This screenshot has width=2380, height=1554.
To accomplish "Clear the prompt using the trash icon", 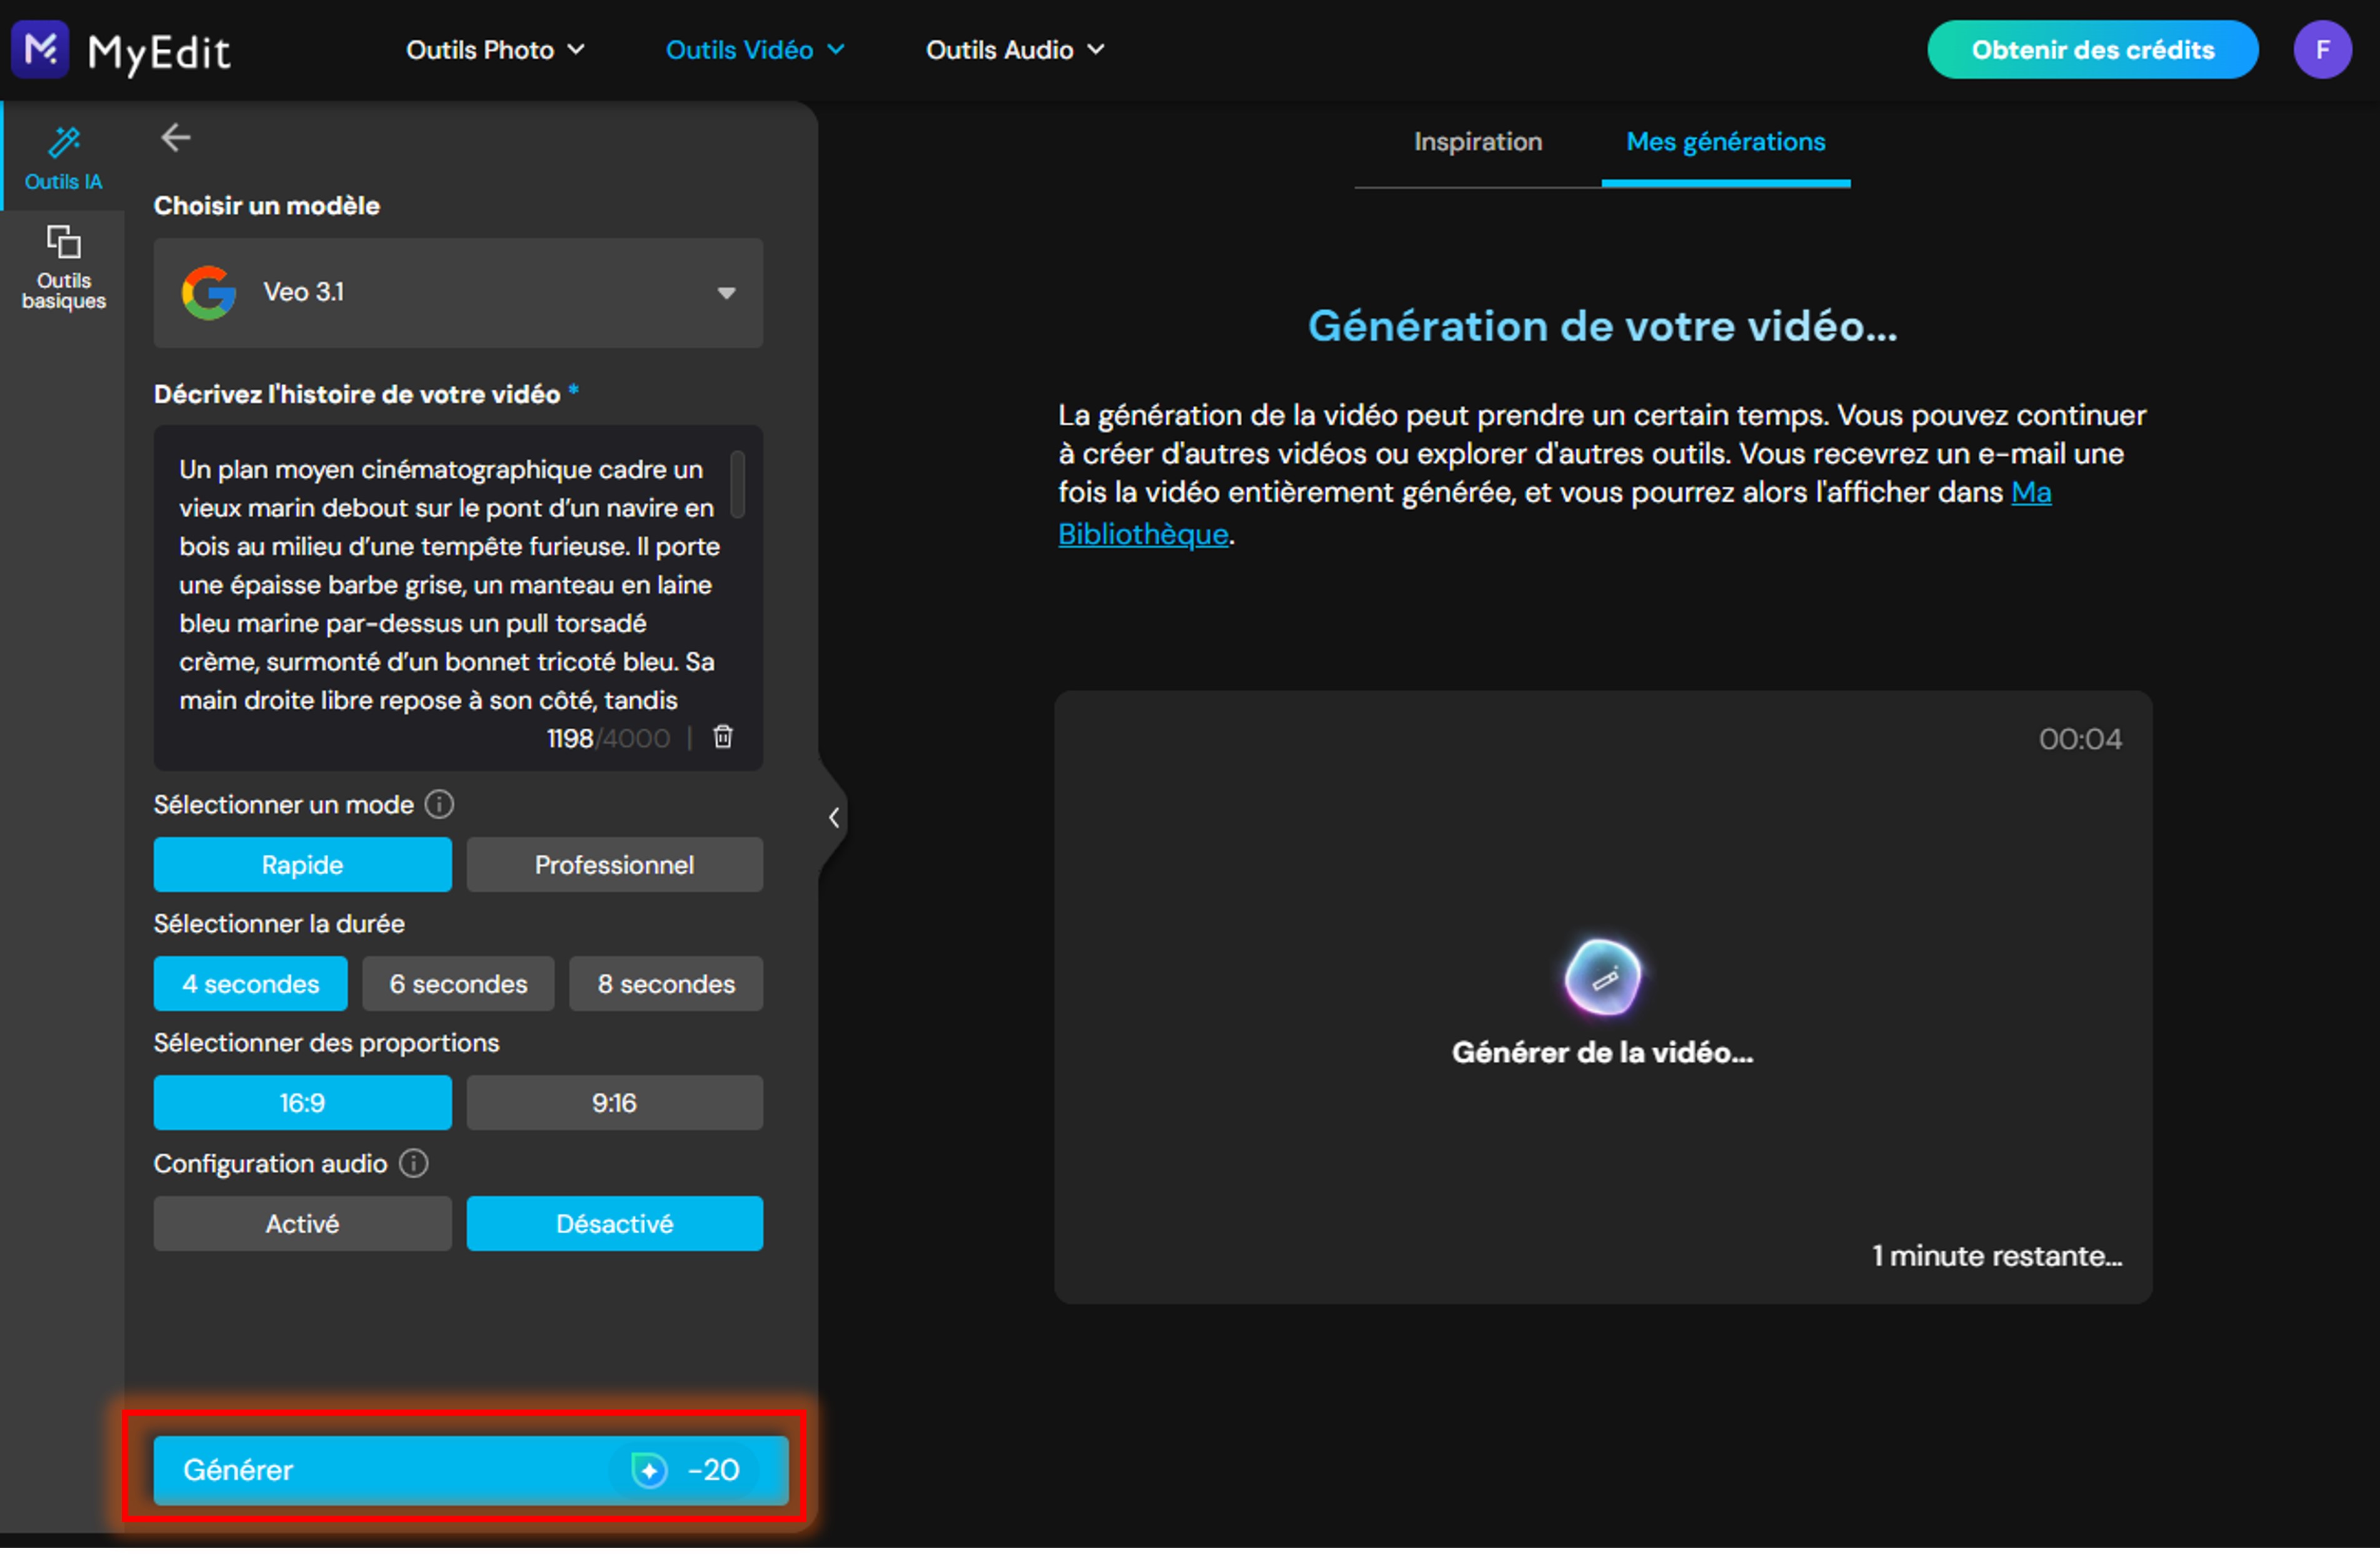I will click(722, 737).
